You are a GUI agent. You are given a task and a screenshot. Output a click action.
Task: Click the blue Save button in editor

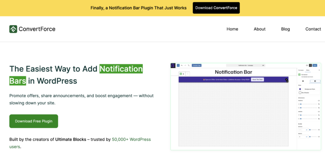pos(315,65)
